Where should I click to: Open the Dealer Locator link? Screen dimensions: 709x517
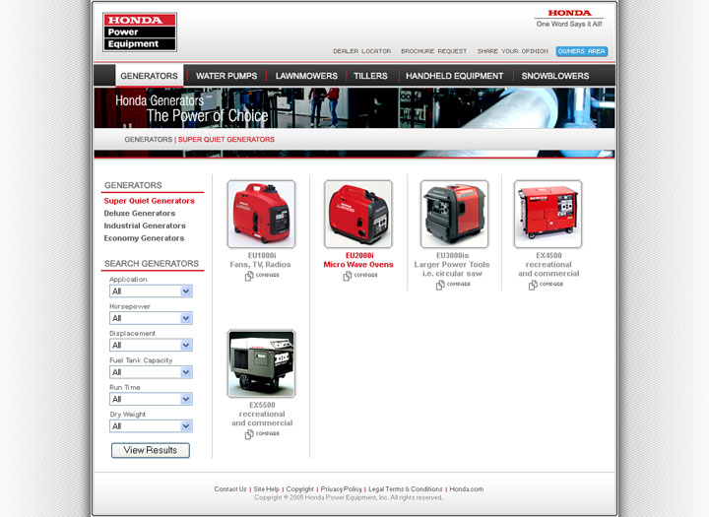[x=361, y=51]
